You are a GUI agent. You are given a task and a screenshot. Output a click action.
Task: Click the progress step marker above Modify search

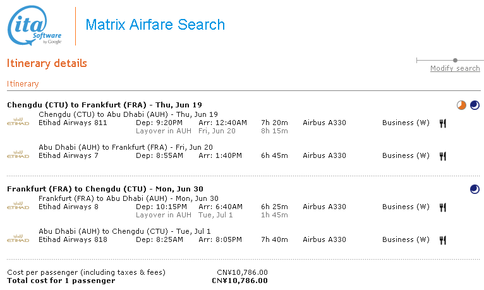pos(455,61)
